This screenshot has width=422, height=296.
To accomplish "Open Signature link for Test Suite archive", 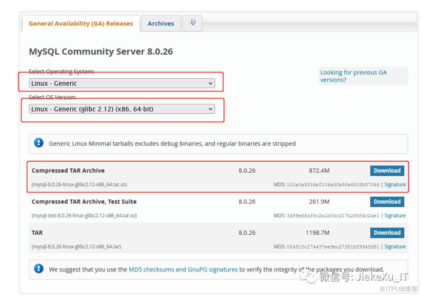I will [395, 216].
